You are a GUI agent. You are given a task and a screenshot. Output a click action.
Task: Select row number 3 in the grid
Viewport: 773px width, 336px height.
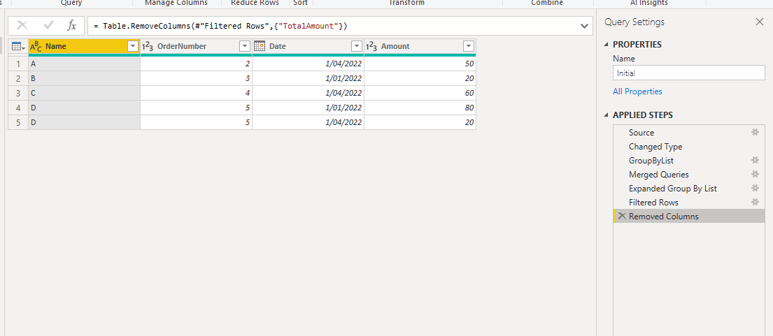pos(18,93)
